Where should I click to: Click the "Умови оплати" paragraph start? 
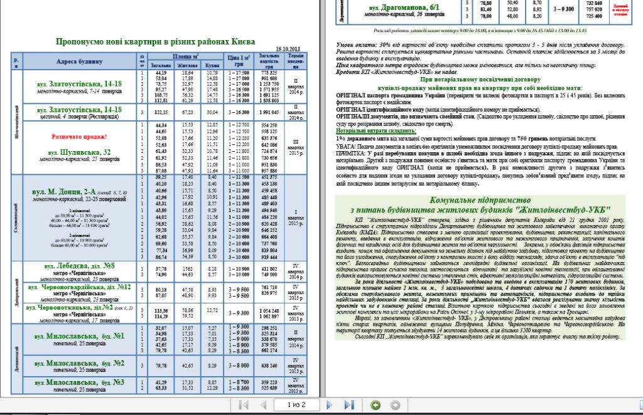click(x=357, y=45)
